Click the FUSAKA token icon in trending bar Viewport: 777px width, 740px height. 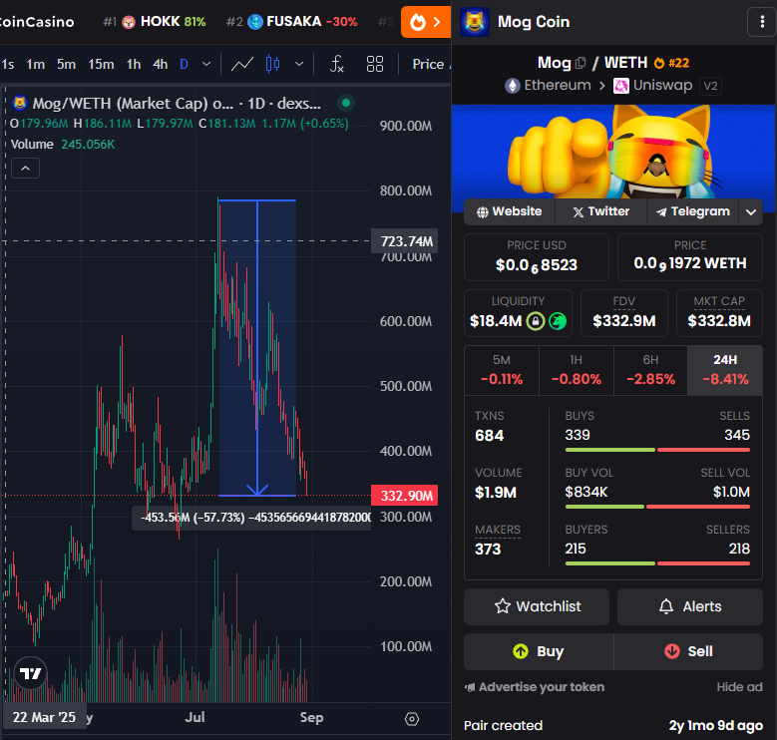point(254,22)
